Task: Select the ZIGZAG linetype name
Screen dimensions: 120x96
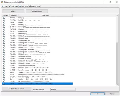Action: tap(12, 81)
